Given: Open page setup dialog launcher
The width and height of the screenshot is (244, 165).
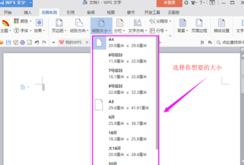Looking at the screenshot, I should pos(170,36).
